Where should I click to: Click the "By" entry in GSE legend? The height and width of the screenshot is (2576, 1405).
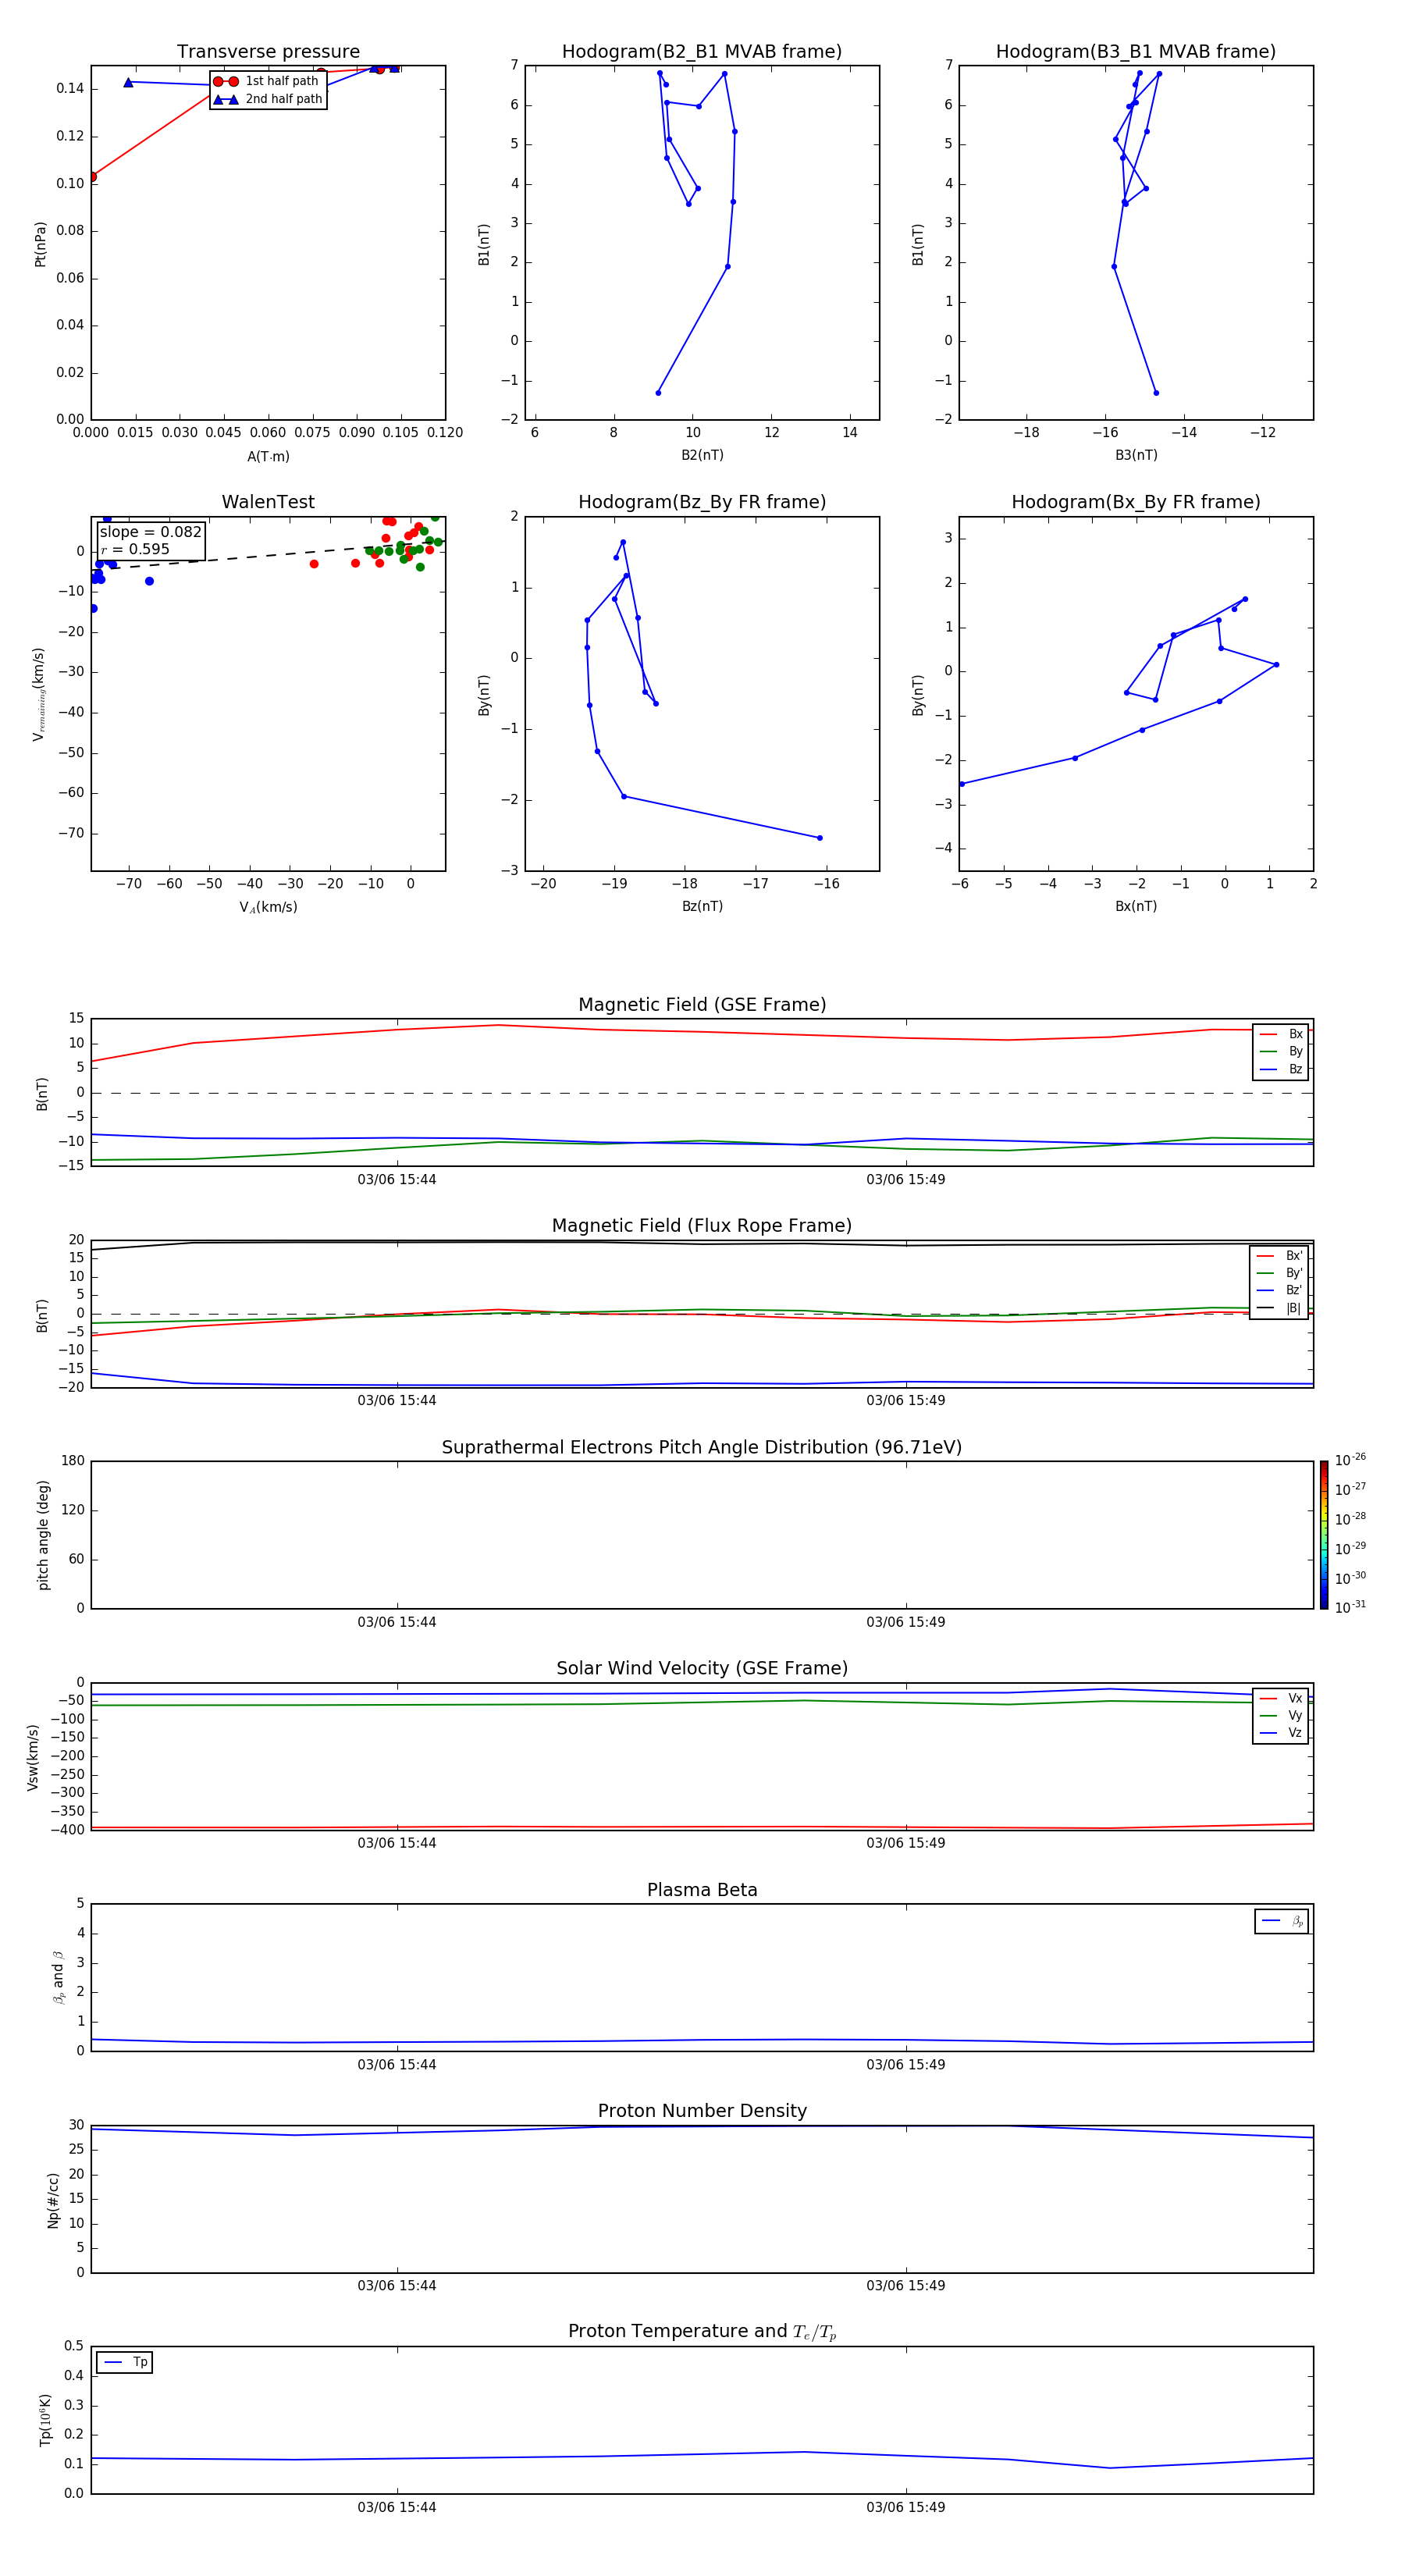tap(1281, 1051)
